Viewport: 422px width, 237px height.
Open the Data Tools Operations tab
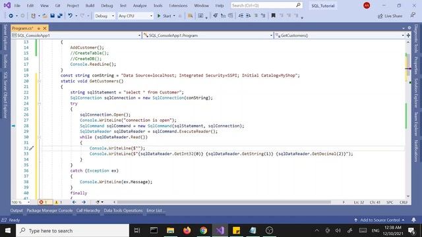[x=123, y=211]
